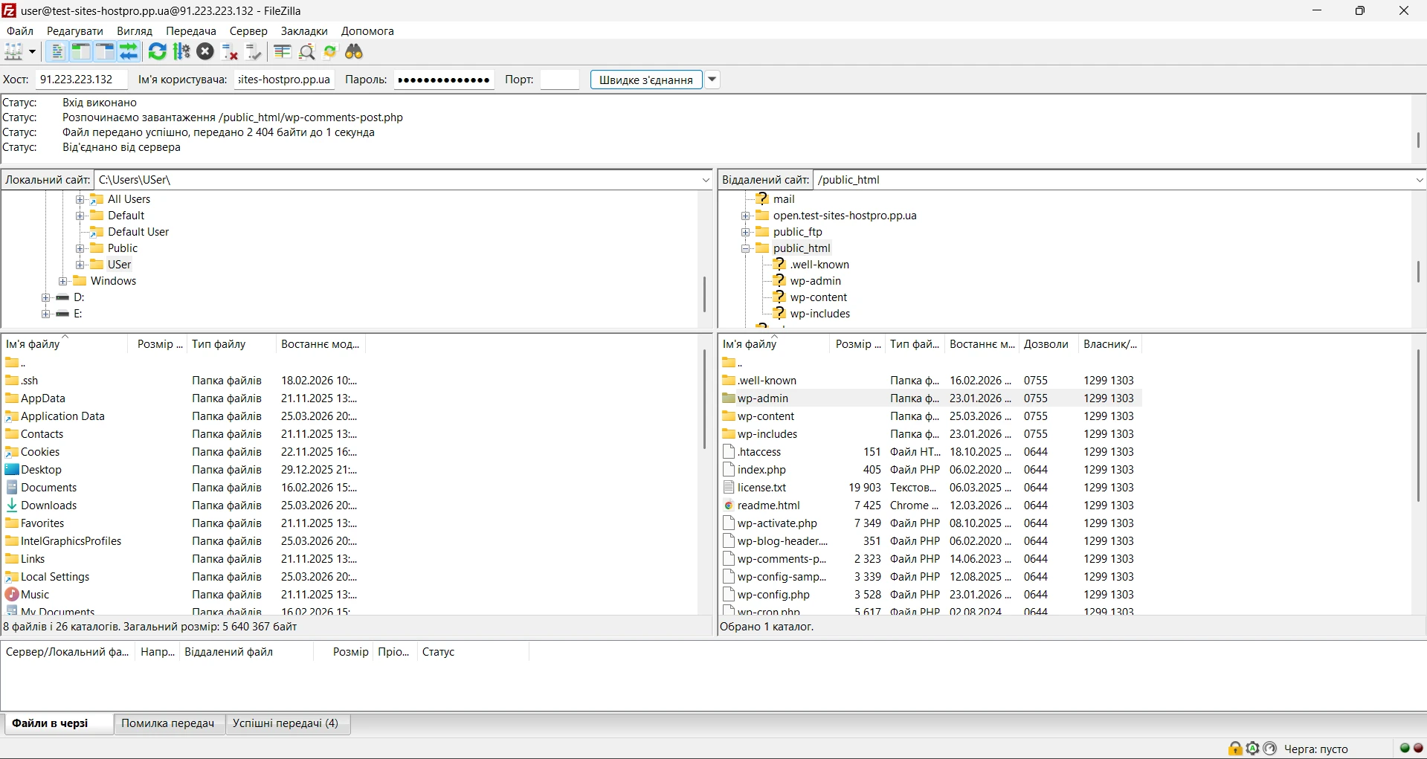1427x759 pixels.
Task: Open the remote site path dropdown
Action: pyautogui.click(x=1419, y=180)
